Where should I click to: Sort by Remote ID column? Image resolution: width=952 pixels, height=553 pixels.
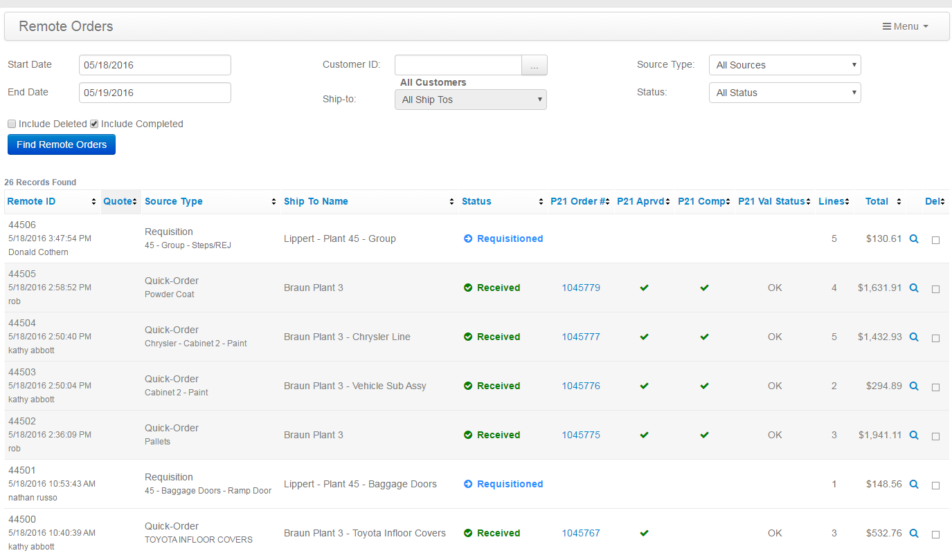52,201
